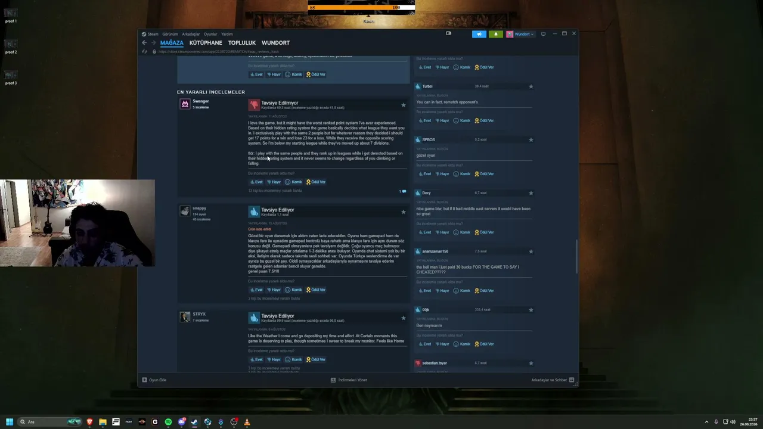Switch to the MAĞAZA tab
The image size is (763, 429).
pyautogui.click(x=172, y=43)
